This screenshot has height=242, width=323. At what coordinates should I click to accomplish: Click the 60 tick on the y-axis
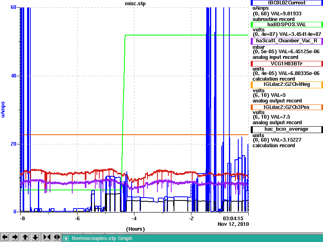(13, 7)
